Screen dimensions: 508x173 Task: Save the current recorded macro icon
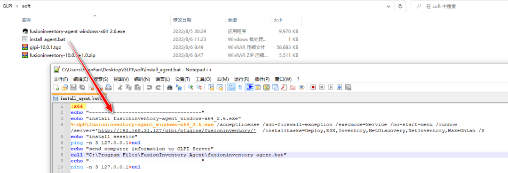click(348, 87)
